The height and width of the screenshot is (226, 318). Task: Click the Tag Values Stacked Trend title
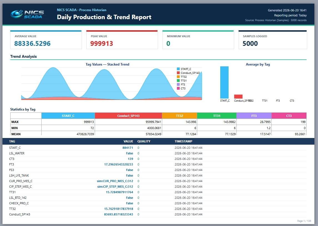coord(107,64)
